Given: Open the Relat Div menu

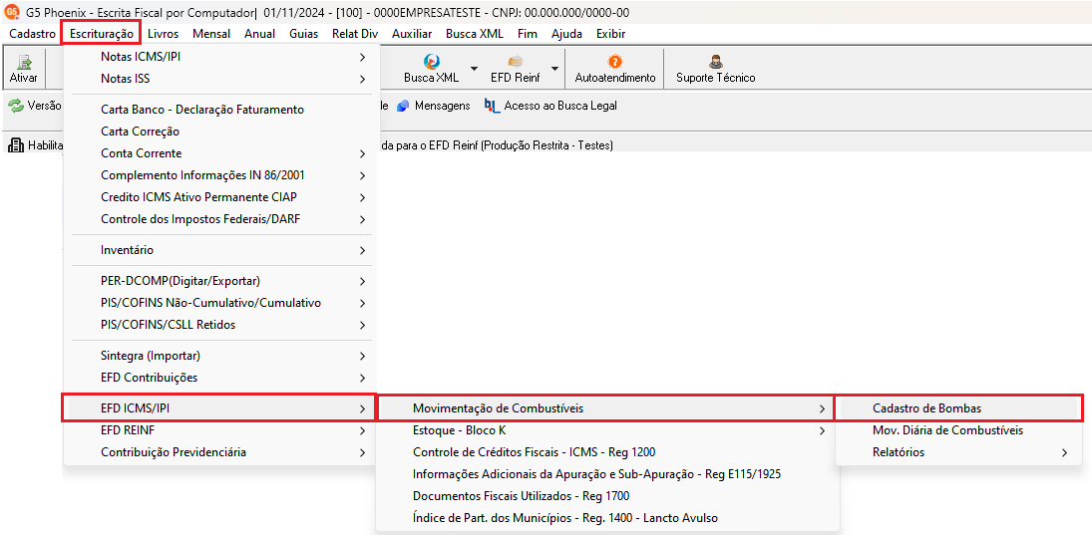Looking at the screenshot, I should click(x=355, y=34).
